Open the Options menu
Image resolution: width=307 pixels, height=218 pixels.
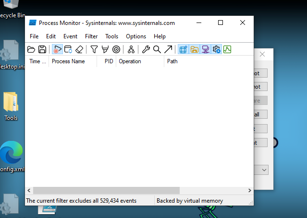[x=136, y=36]
